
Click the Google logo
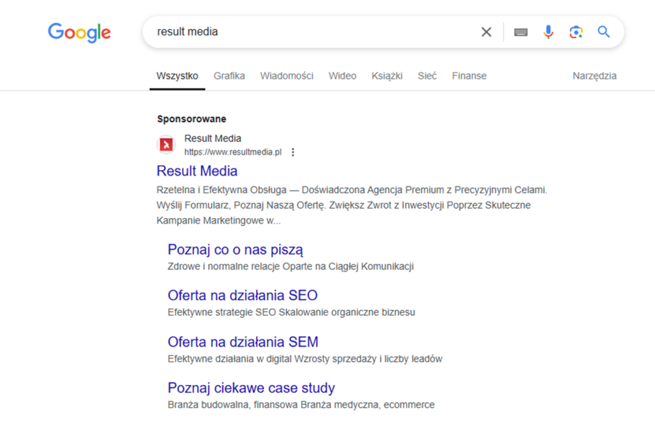(79, 33)
